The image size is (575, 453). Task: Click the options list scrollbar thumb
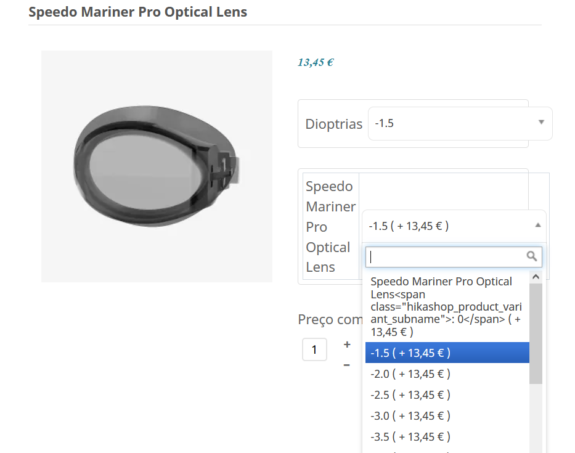pos(536,333)
